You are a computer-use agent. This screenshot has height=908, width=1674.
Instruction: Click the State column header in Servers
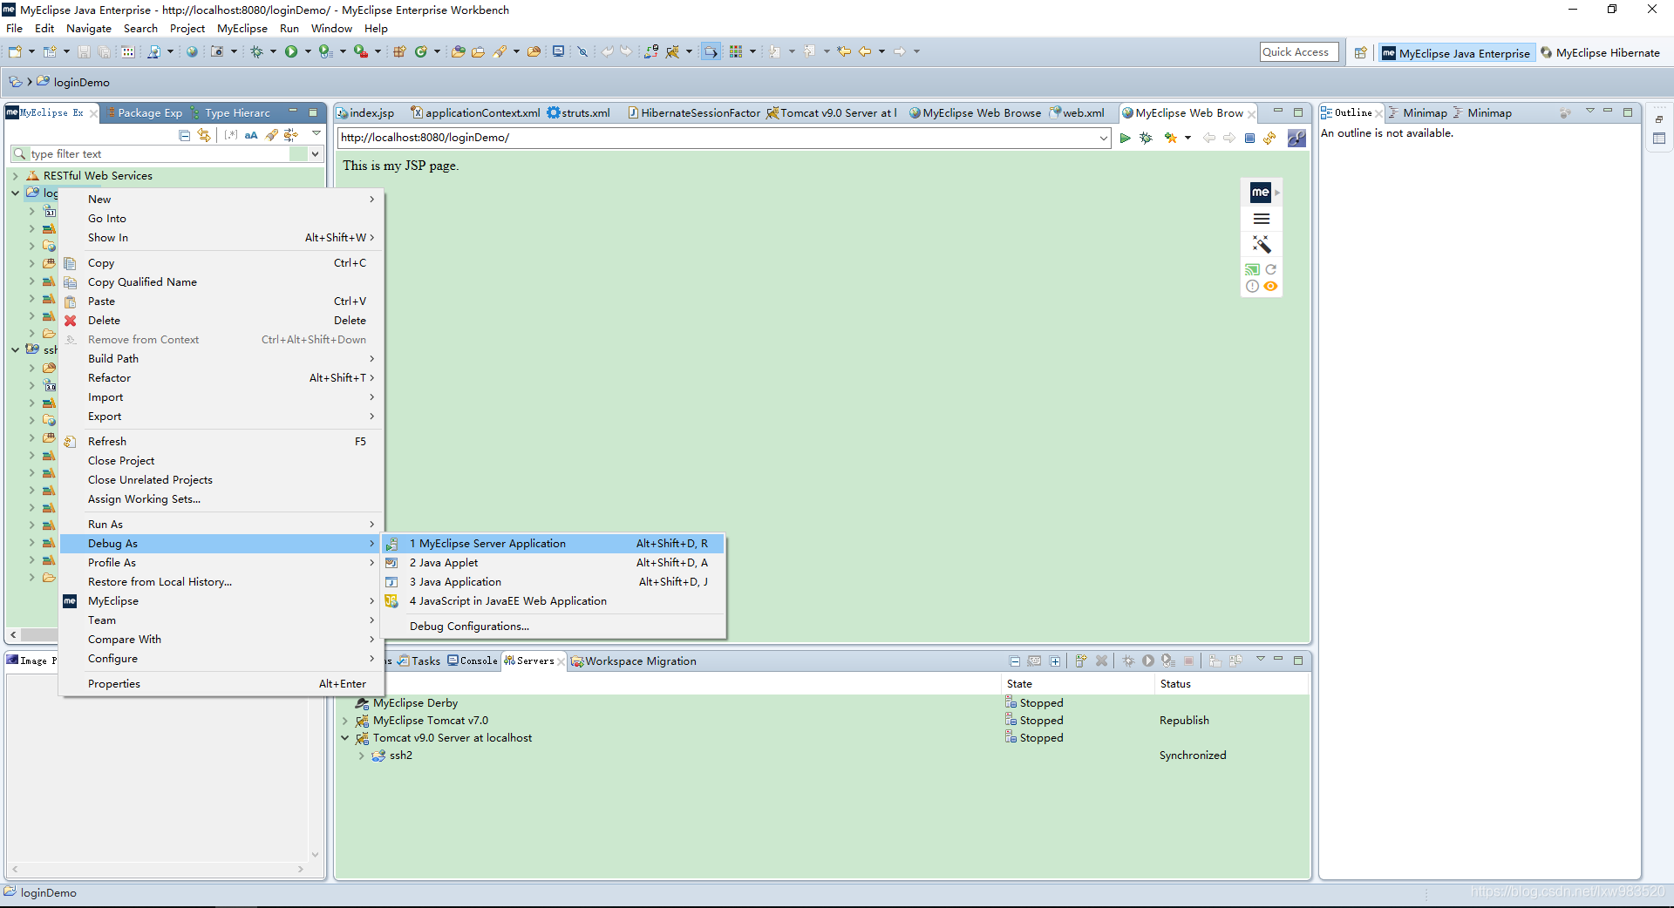coord(1078,684)
